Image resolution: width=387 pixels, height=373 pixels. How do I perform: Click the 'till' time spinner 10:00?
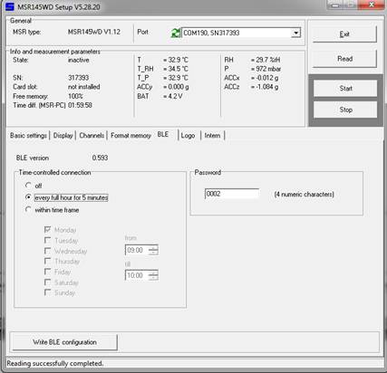pos(141,275)
